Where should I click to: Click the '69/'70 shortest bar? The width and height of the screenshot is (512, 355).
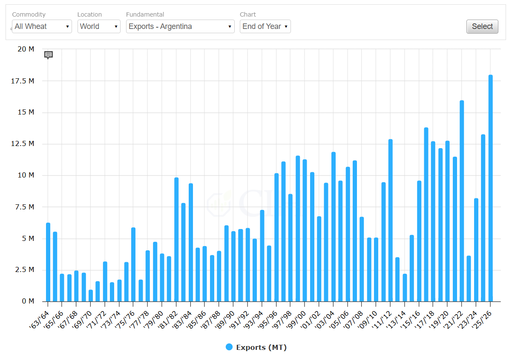91,296
